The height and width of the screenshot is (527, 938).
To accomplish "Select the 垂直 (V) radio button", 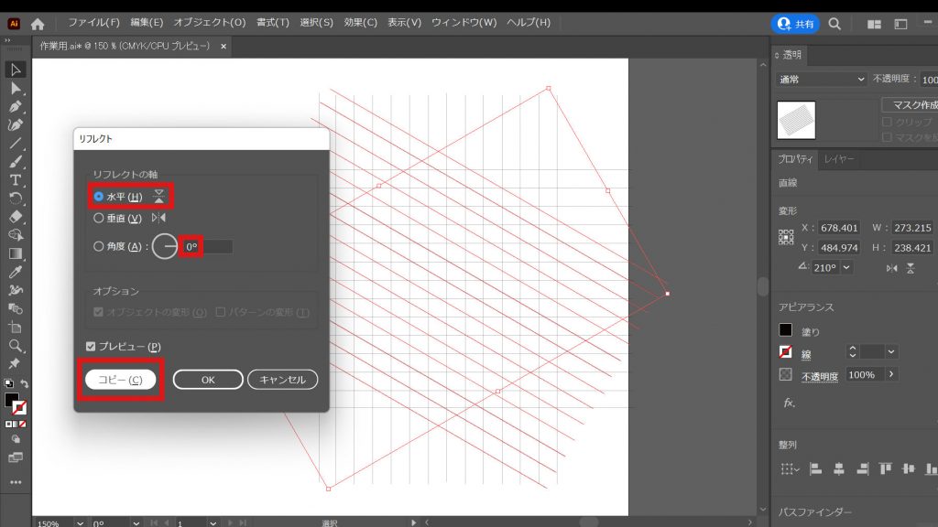I will pos(99,218).
